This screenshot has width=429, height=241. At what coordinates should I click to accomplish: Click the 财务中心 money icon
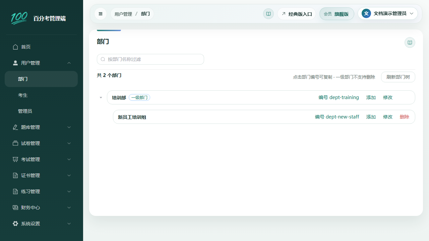tap(15, 208)
